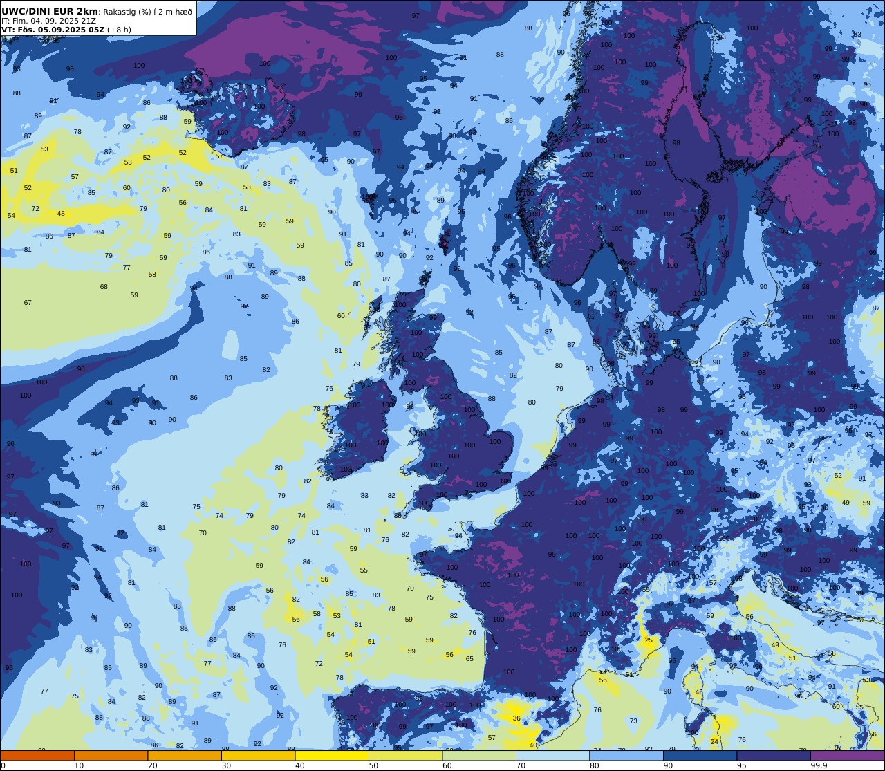Screen dimensions: 885x771
Task: Select the 95–99.9 dark navy legend segment
Action: coord(774,755)
